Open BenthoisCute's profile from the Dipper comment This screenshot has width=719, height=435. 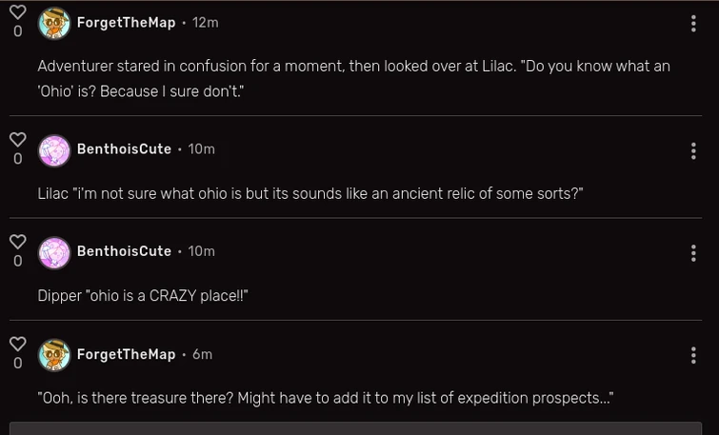click(124, 251)
